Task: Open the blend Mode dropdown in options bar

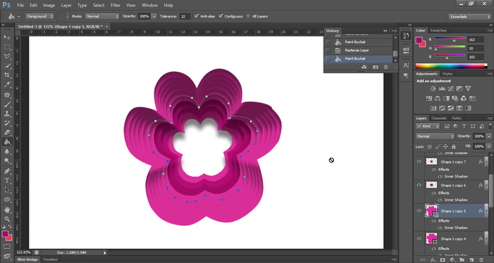Action: tap(102, 16)
